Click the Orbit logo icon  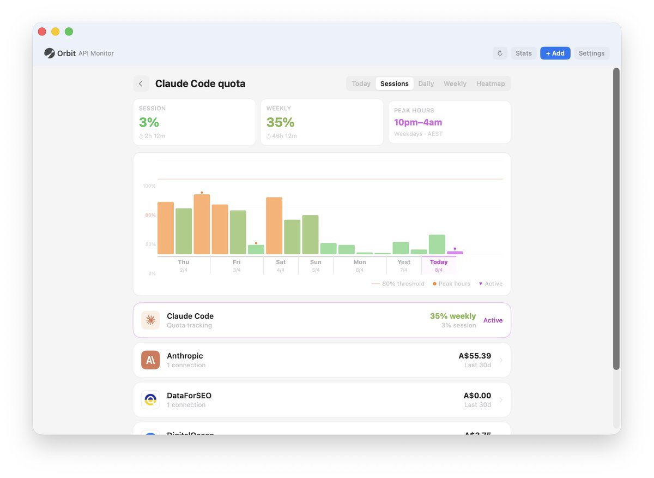50,53
